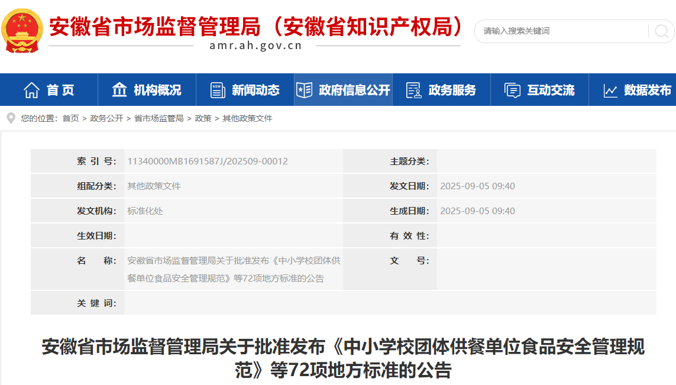Screen dimensions: 676x385
Task: Open the 新闻动态 navigation tab
Action: 245,90
